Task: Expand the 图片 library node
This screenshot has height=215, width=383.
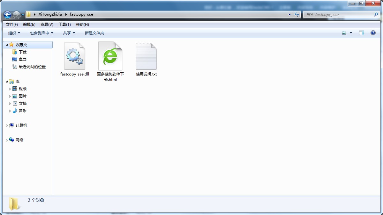Action: (x=10, y=96)
